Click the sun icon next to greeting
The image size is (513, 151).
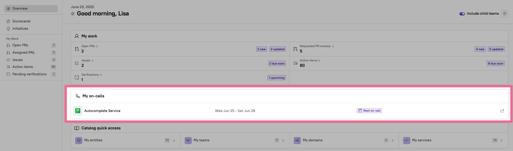click(73, 14)
